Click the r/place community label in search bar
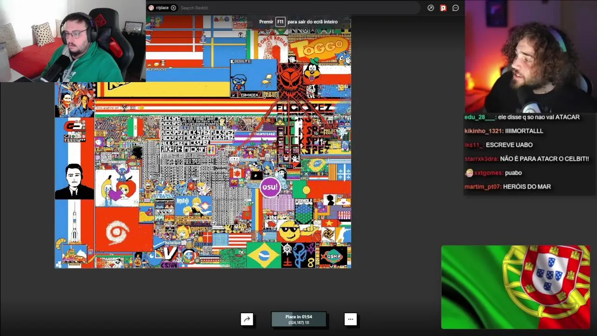The height and width of the screenshot is (336, 597). [162, 8]
